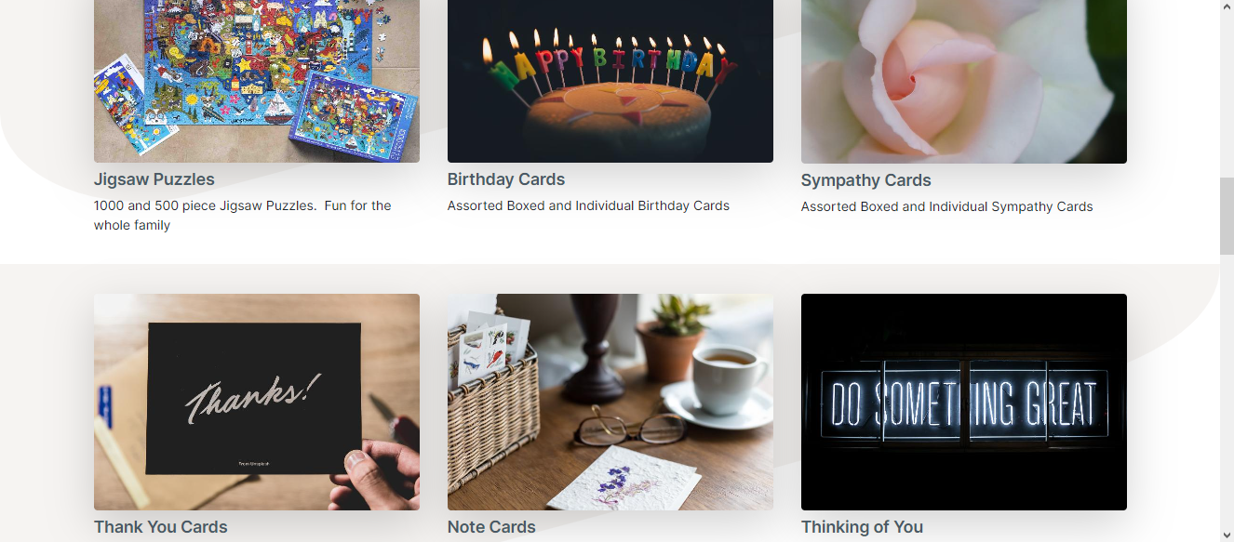
Task: Click Assorted Boxed Sympathy Cards description text
Action: pos(947,206)
